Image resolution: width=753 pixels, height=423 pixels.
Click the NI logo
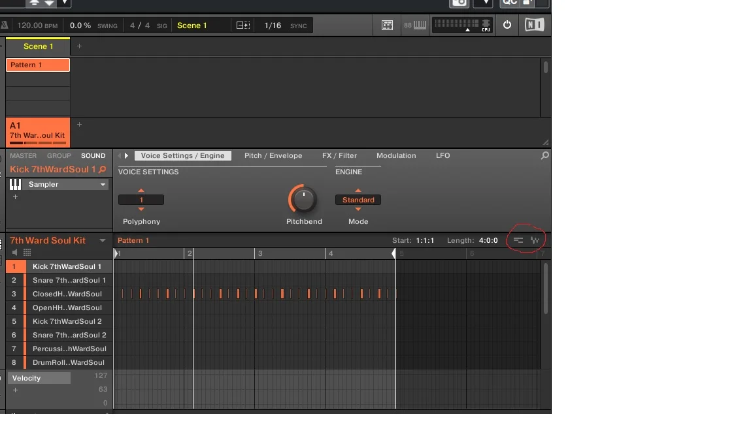tap(534, 25)
